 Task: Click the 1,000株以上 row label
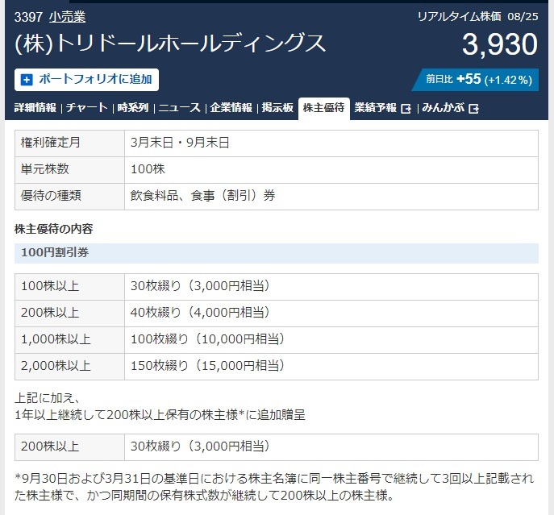point(69,340)
